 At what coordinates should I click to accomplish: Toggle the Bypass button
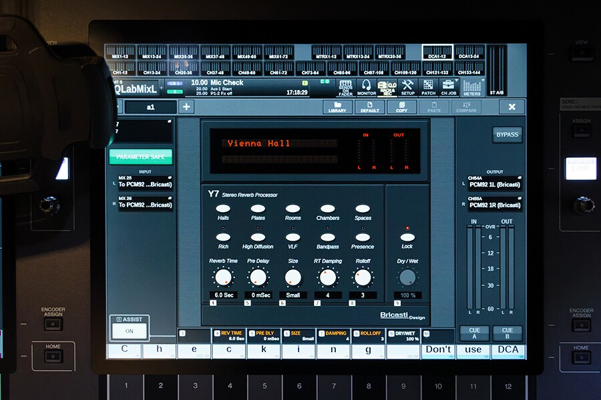507,135
